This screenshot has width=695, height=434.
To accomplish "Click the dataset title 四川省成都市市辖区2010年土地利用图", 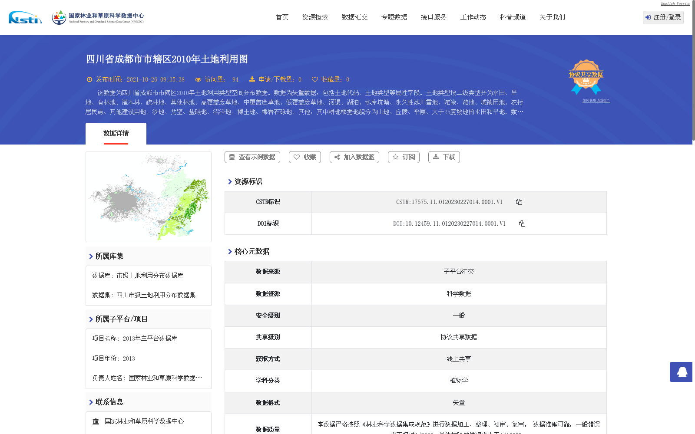I will (x=167, y=59).
